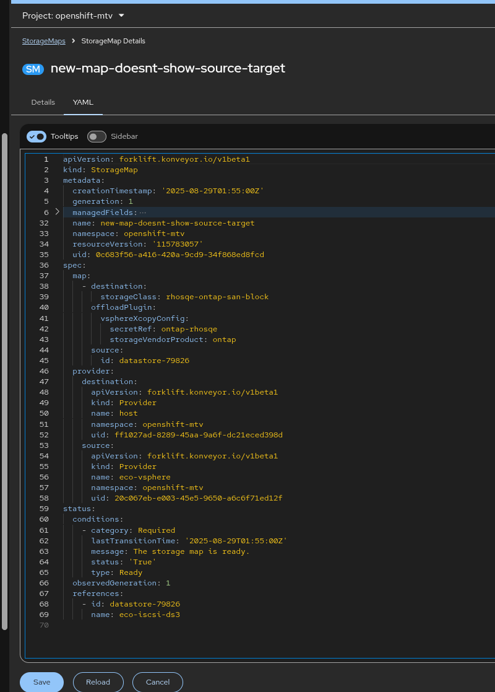The height and width of the screenshot is (692, 495).
Task: Disable the Tooltips toggle
Action: click(37, 136)
